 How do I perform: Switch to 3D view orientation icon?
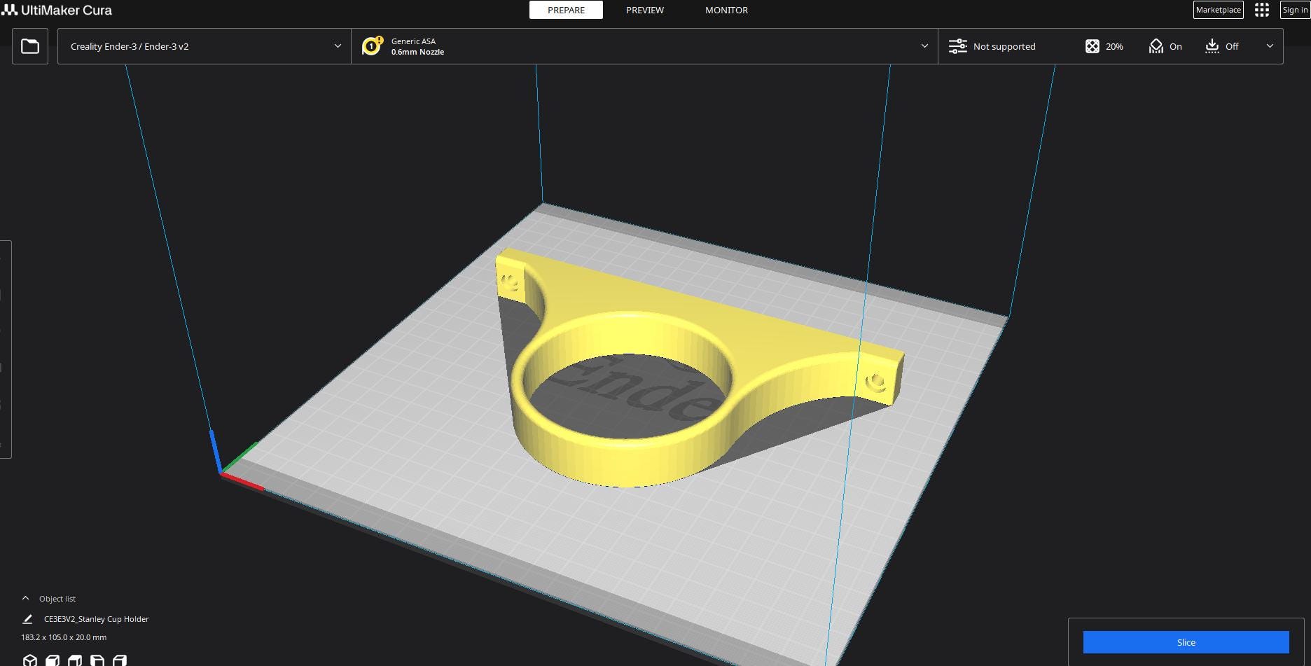click(29, 660)
